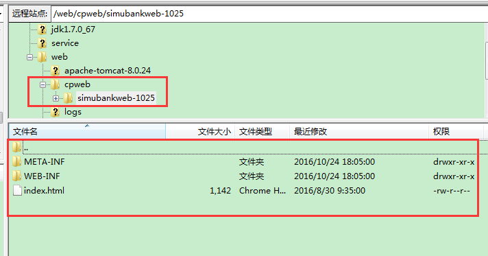This screenshot has width=488, height=256.
Task: Click the META-INF folder icon in file list
Action: 17,161
